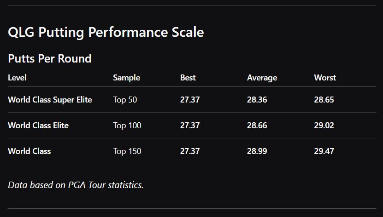The width and height of the screenshot is (383, 217).
Task: Click the Top 100 sample cell
Action: (x=127, y=126)
